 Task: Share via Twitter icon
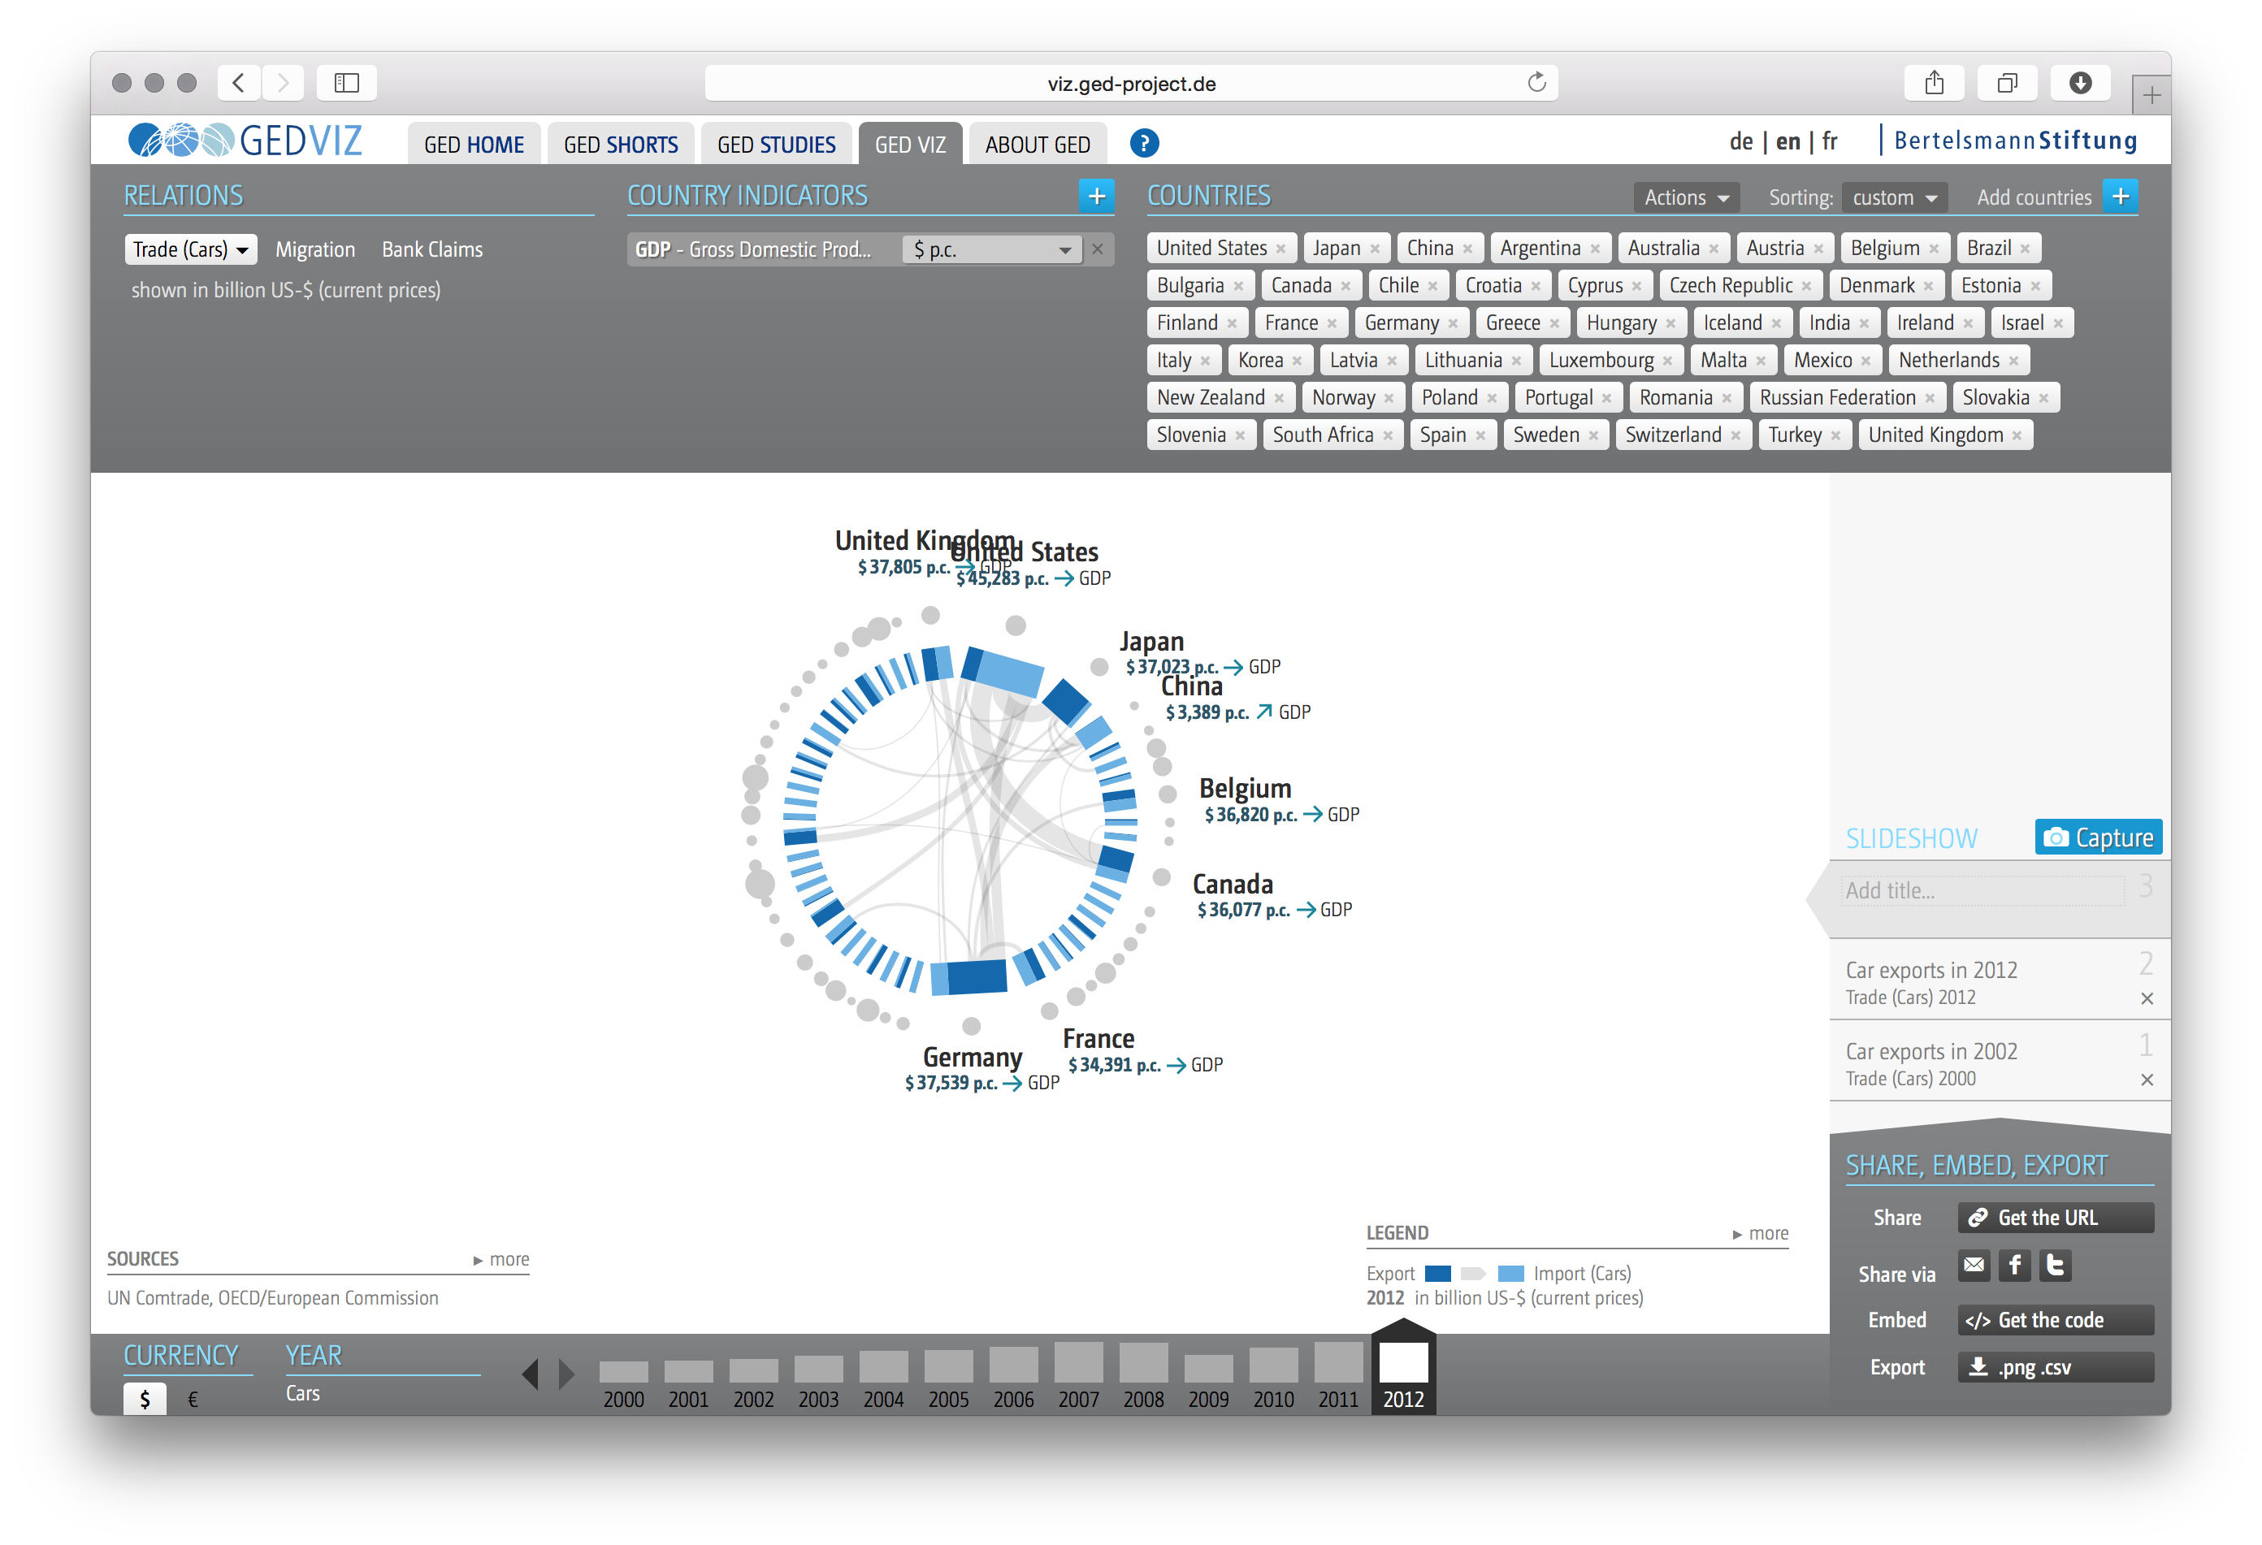[2055, 1265]
